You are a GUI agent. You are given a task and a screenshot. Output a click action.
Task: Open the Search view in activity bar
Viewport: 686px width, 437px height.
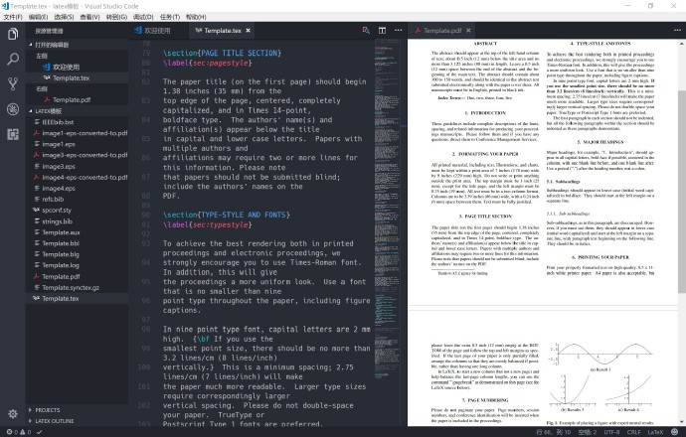(13, 59)
